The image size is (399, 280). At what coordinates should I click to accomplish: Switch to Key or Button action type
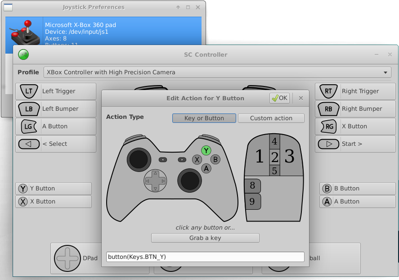click(204, 118)
